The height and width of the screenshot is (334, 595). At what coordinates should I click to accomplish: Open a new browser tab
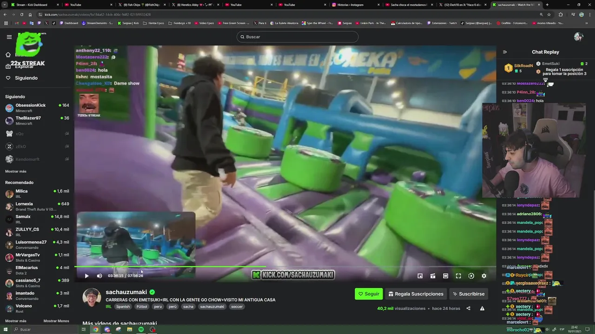[x=547, y=5]
